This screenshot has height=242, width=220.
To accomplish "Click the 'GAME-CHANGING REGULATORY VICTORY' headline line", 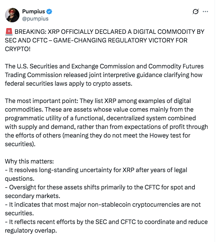I will [x=96, y=40].
